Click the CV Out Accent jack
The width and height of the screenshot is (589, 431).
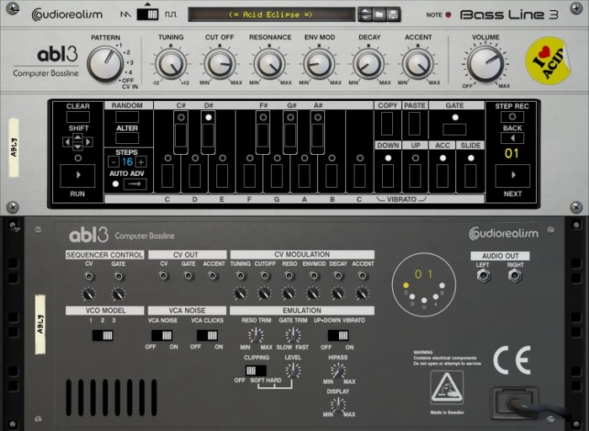pyautogui.click(x=213, y=276)
